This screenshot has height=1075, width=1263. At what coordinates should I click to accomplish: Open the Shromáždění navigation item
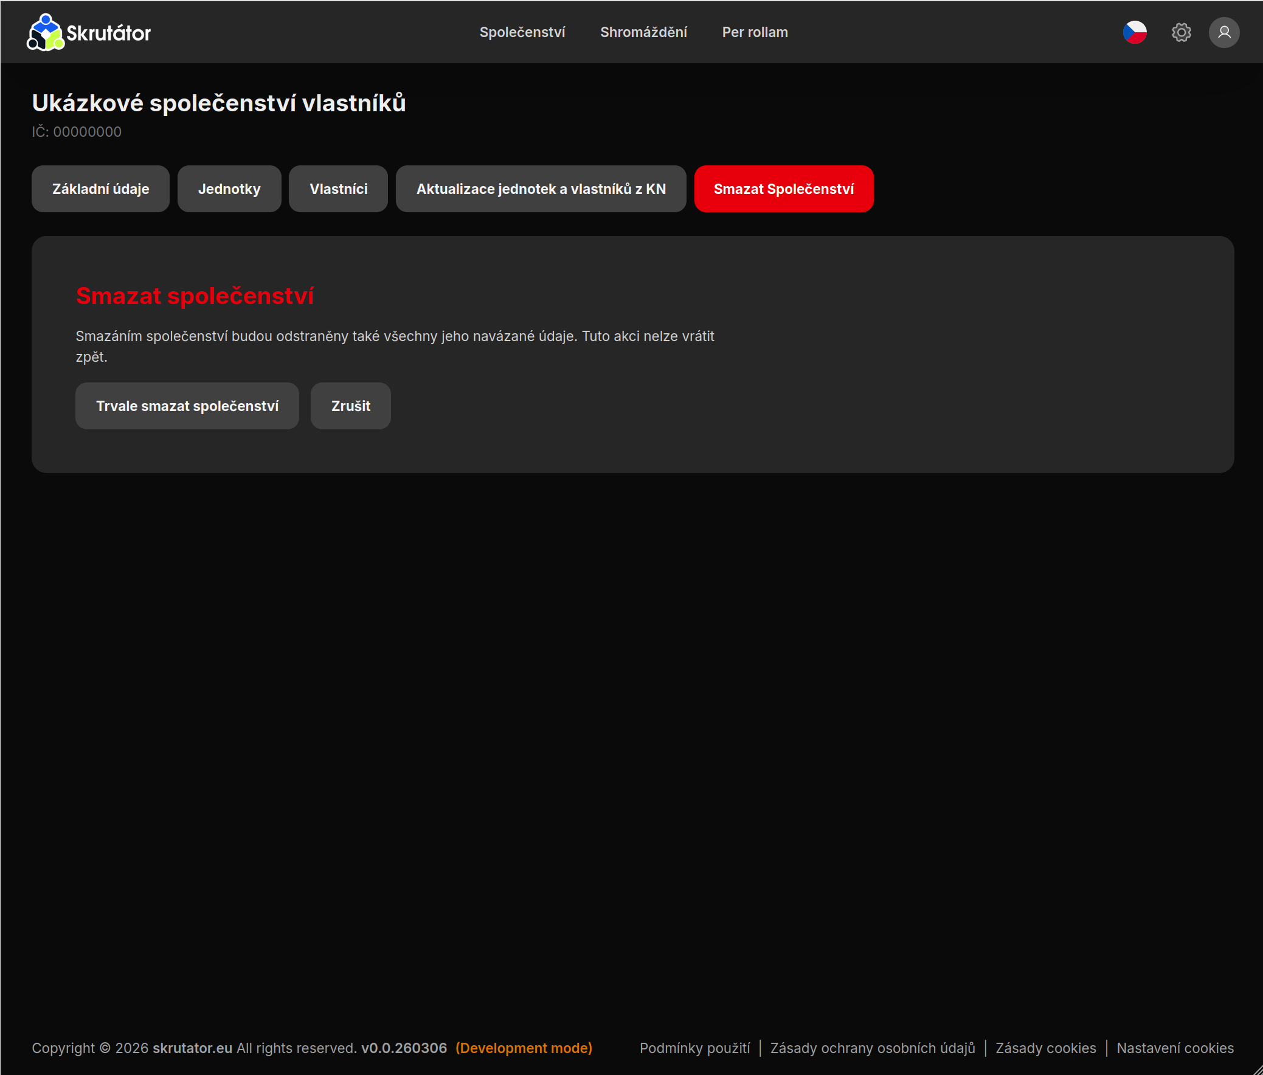point(643,32)
